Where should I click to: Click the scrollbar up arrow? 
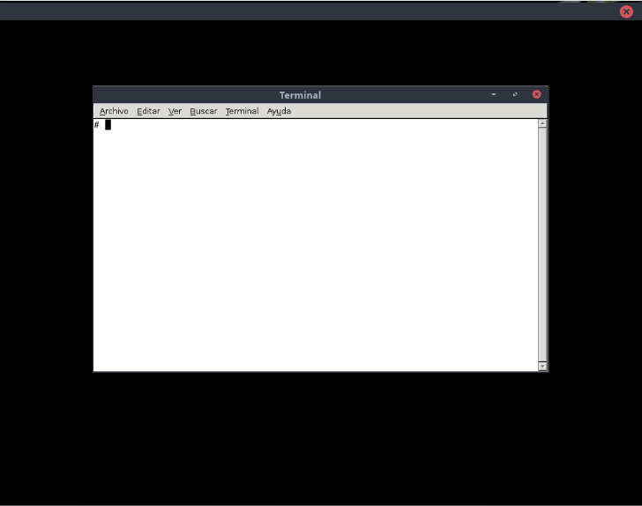click(x=542, y=123)
